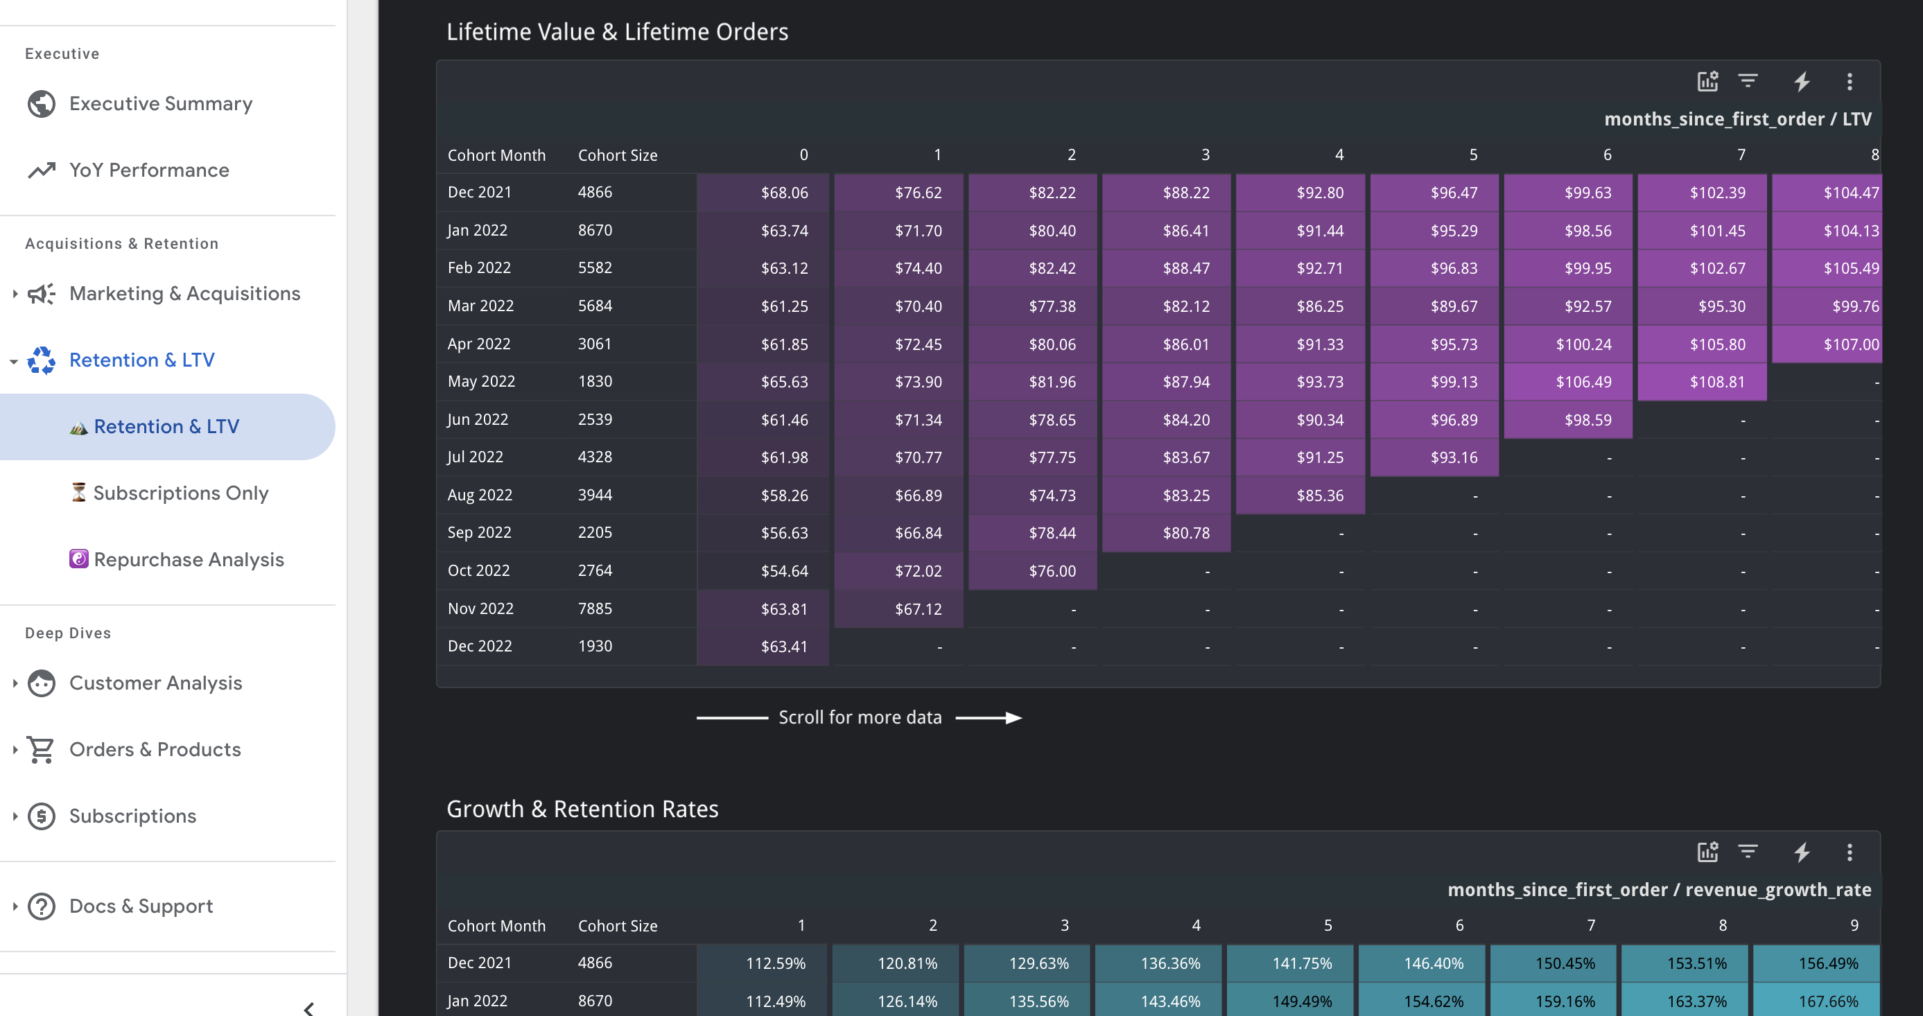The image size is (1923, 1016).
Task: Click Cohort Size header in LTV table
Action: 618,155
